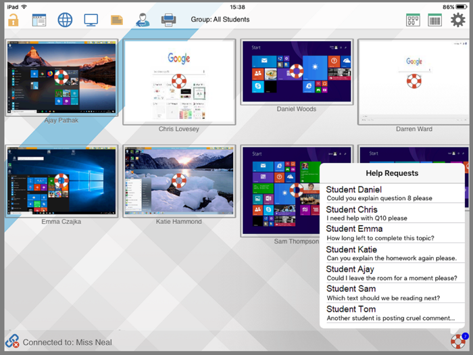Select Emma Czajka's Windows 10 thumbnail
Screen dimensions: 473x355
tap(61, 181)
